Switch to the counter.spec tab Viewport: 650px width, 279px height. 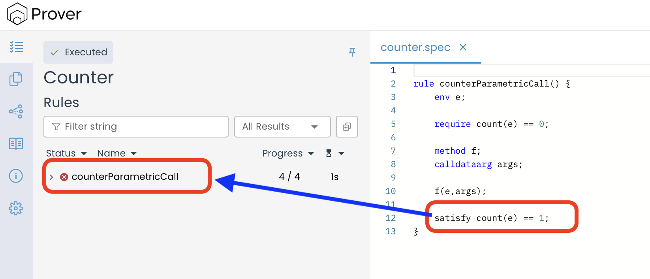415,47
